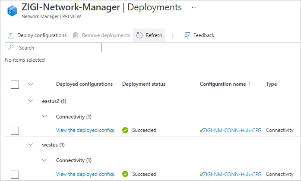
Task: Click Connectivity type cell in westus row
Action: 280,174
